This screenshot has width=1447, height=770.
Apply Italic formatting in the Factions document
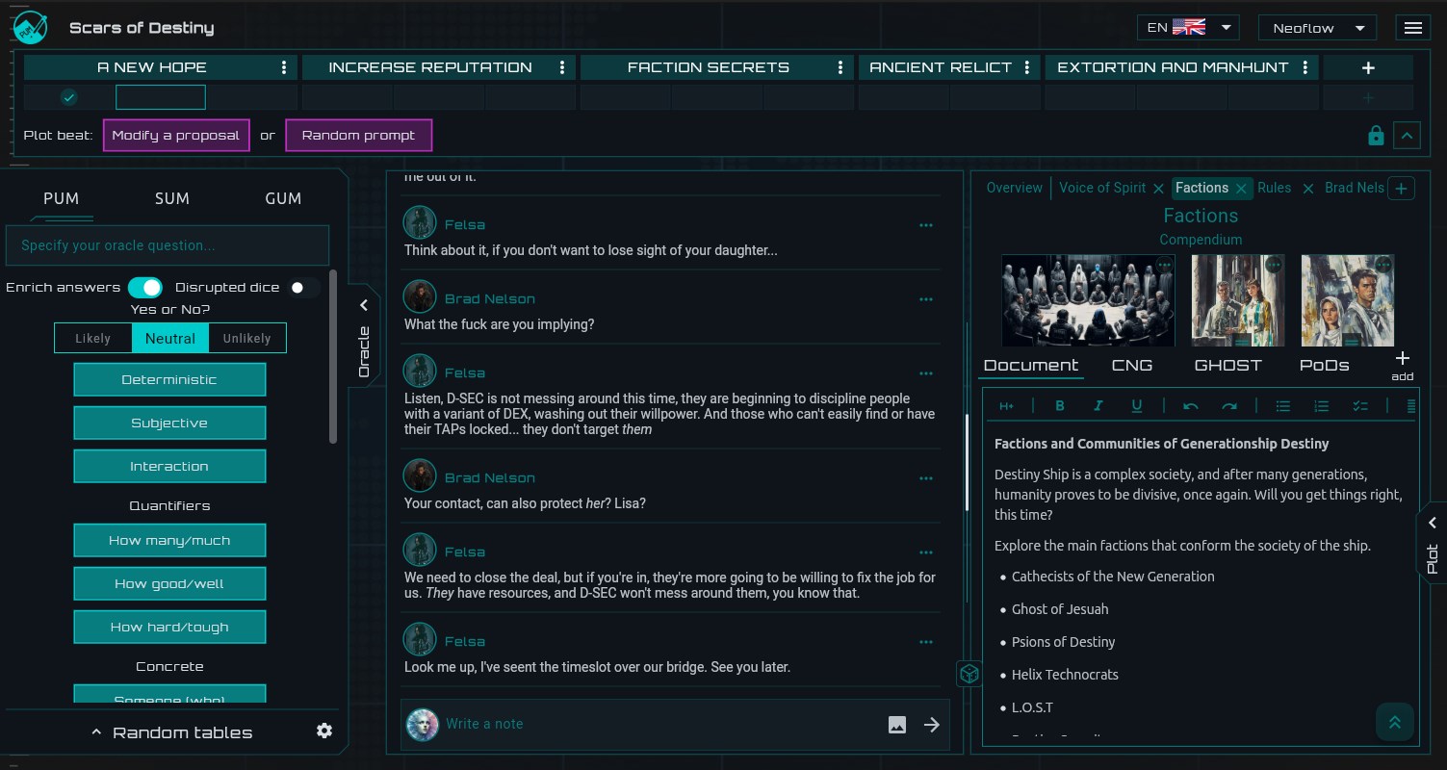click(1098, 405)
